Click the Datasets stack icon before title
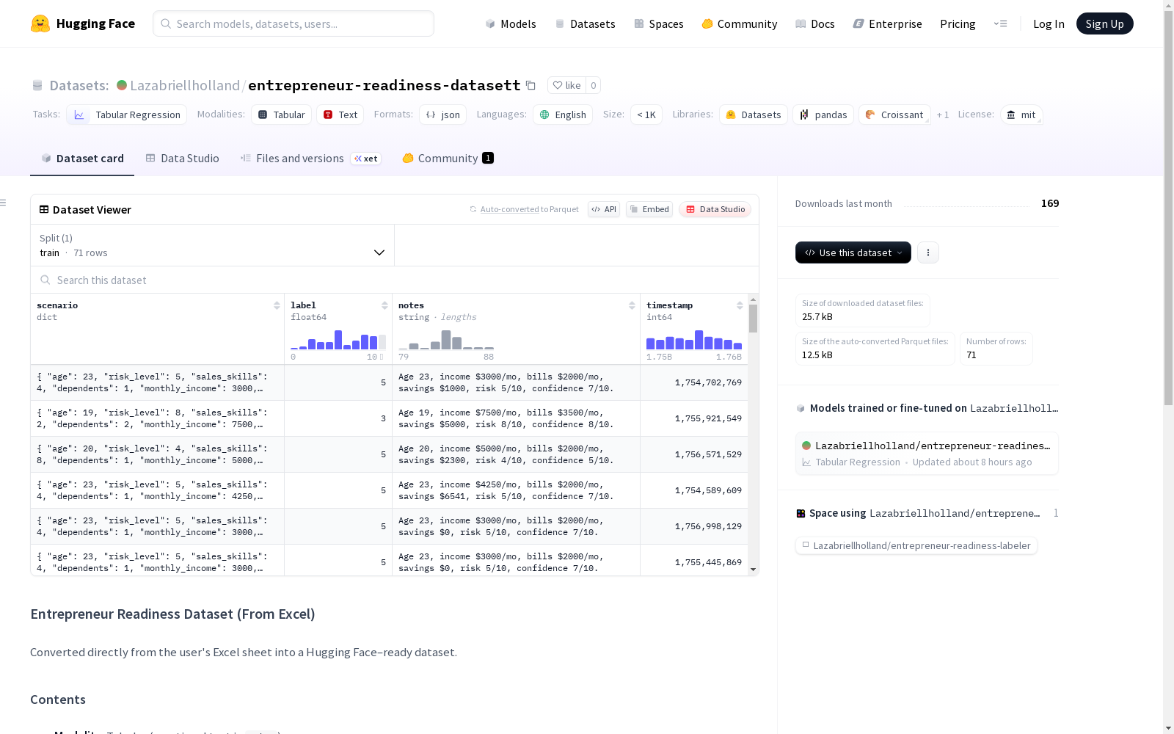The image size is (1174, 734). [x=37, y=85]
